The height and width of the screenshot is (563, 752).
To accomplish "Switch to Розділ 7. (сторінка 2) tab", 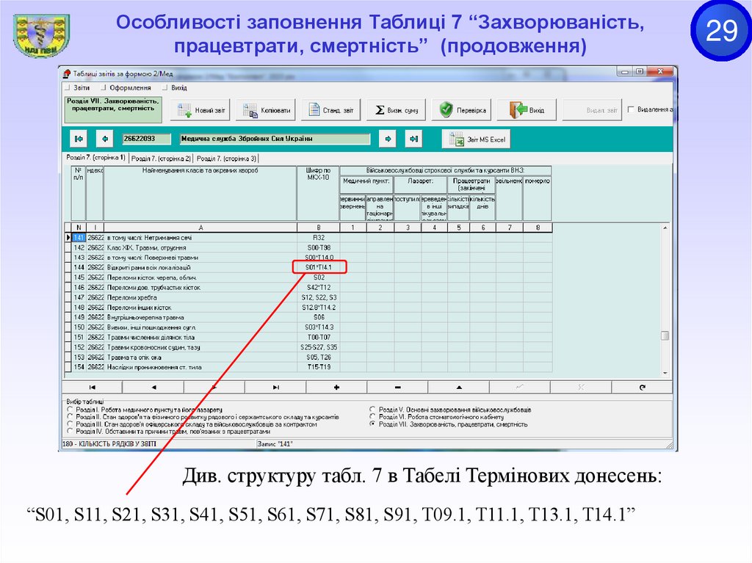I will click(161, 159).
